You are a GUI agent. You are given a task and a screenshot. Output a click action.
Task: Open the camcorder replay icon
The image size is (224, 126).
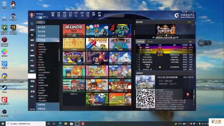pyautogui.click(x=64, y=15)
